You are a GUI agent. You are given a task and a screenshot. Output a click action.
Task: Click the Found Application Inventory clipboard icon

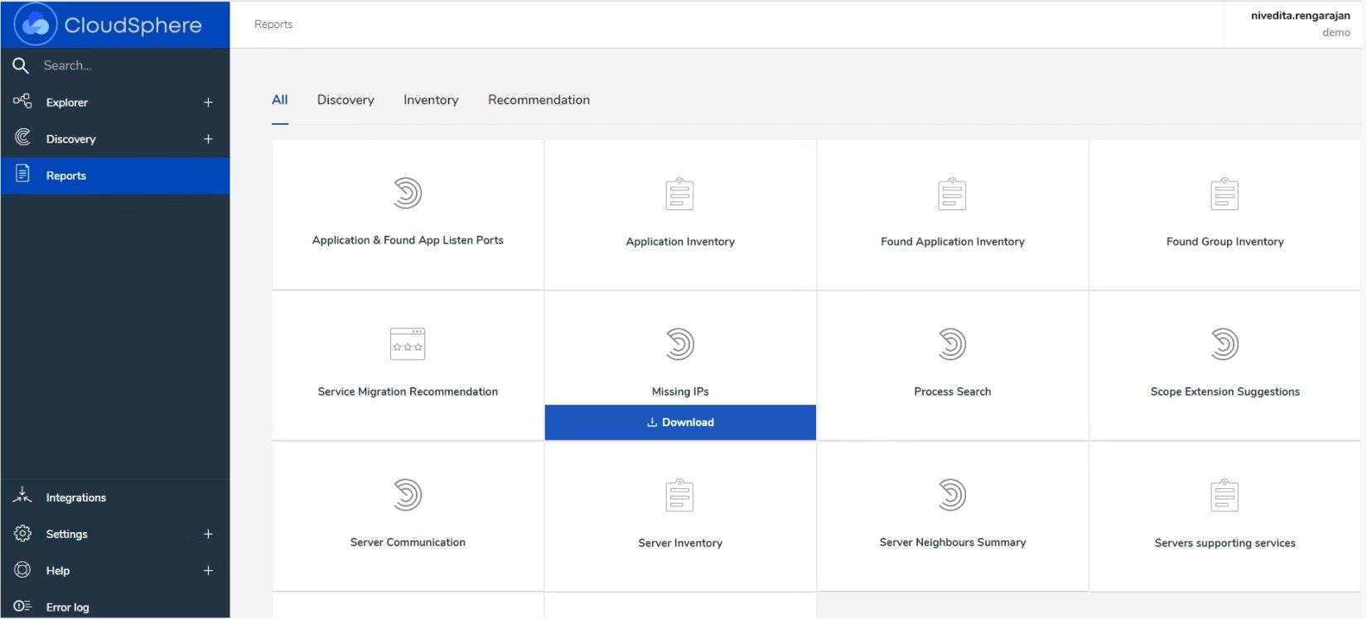click(952, 194)
